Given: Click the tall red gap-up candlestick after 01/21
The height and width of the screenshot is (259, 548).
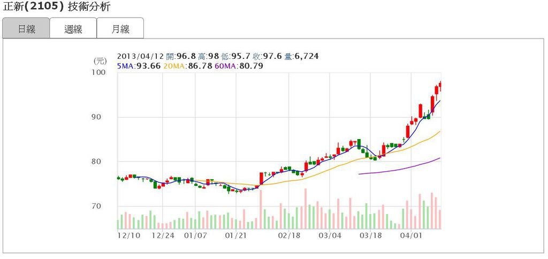Looking at the screenshot, I should point(261,178).
